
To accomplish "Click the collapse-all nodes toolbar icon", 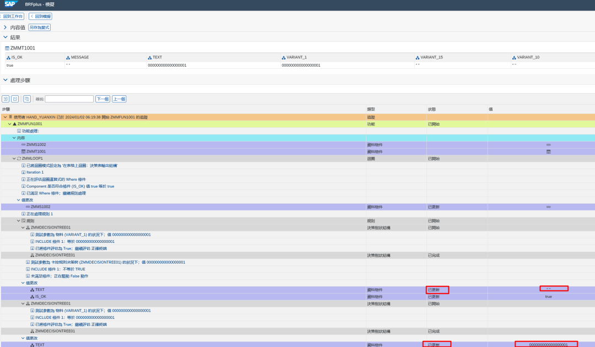I will pyautogui.click(x=15, y=99).
